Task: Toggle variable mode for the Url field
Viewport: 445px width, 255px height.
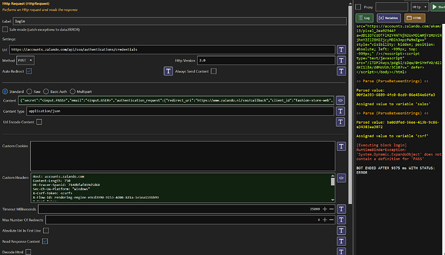Action: [341, 50]
